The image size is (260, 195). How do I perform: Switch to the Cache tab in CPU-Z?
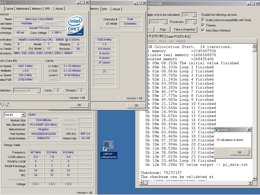(x=9, y=9)
